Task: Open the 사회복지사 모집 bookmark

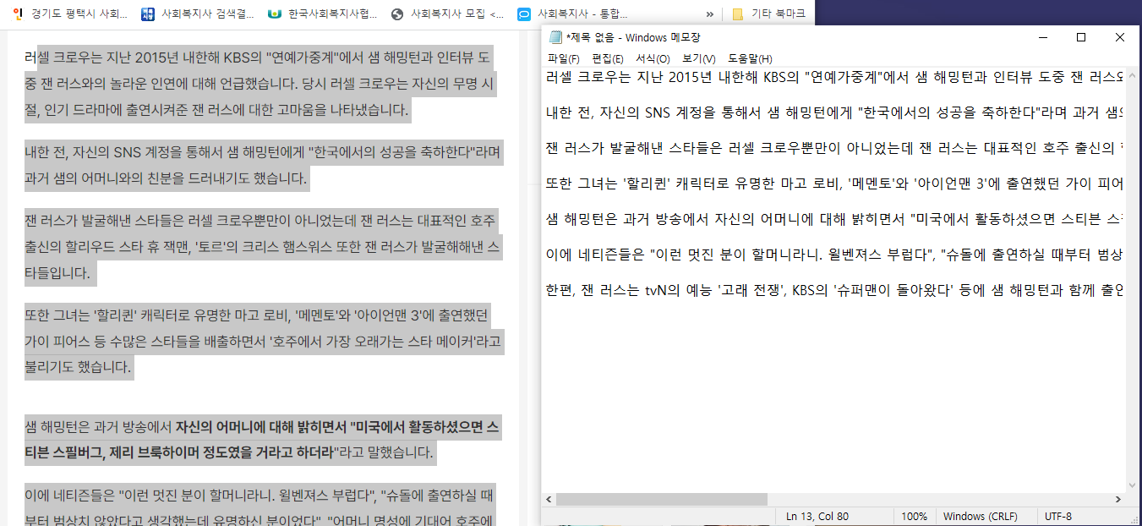Action: tap(448, 14)
